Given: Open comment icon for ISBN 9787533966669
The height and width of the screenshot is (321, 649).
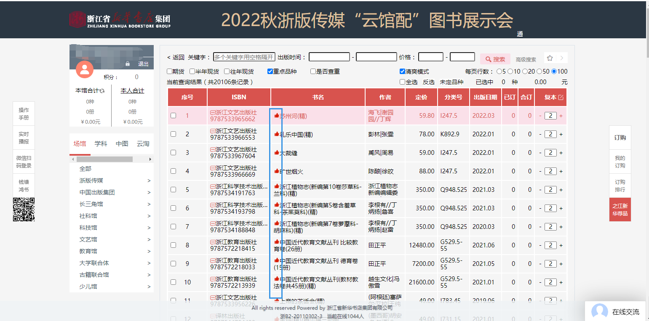Looking at the screenshot, I should tap(213, 168).
